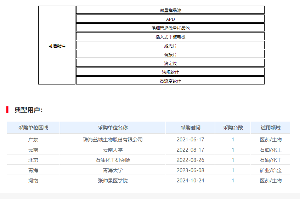Click the 滤光片 accessory row
Screen dimensions: 300x199
tap(170, 45)
